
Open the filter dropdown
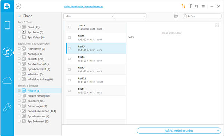click(89, 16)
